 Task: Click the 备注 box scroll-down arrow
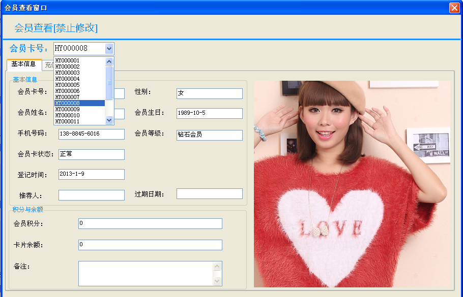tap(217, 281)
